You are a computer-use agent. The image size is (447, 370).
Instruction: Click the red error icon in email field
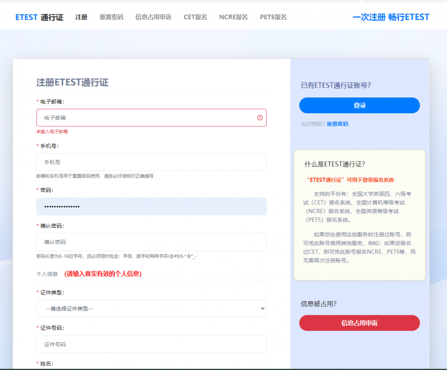click(x=260, y=118)
